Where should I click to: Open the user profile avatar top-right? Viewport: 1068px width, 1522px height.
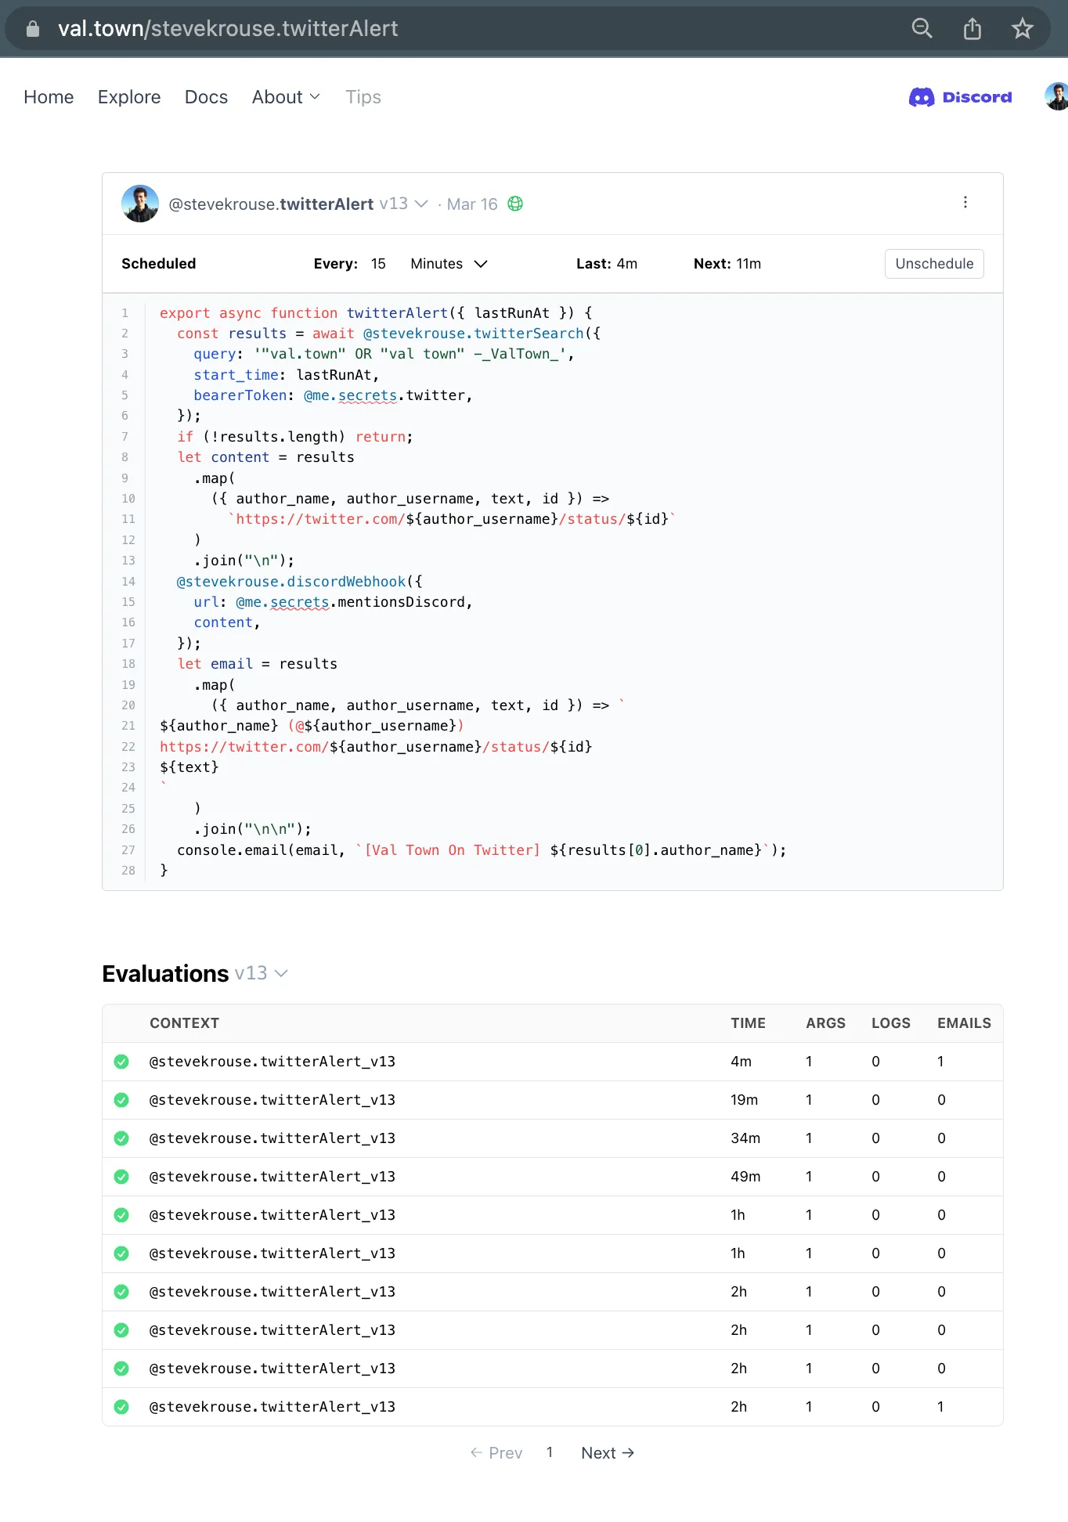tap(1056, 97)
